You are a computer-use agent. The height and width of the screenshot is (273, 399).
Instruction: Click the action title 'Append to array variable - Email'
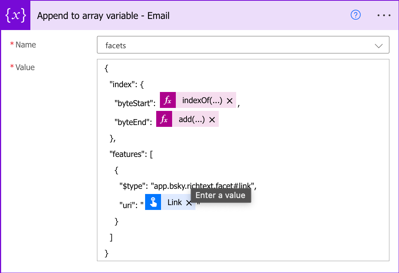point(103,16)
